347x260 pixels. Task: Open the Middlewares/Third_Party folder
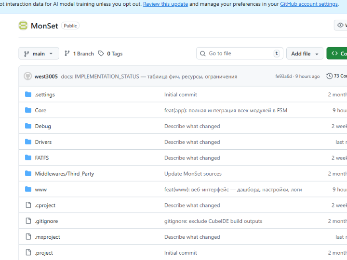pos(64,174)
